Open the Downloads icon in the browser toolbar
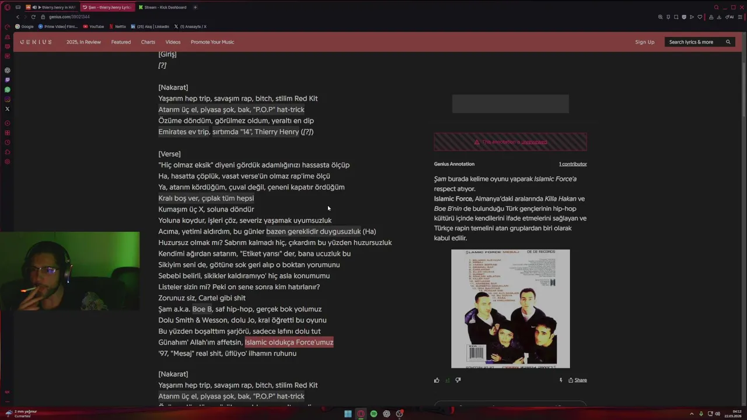Screen dimensions: 747x420 coord(719,17)
